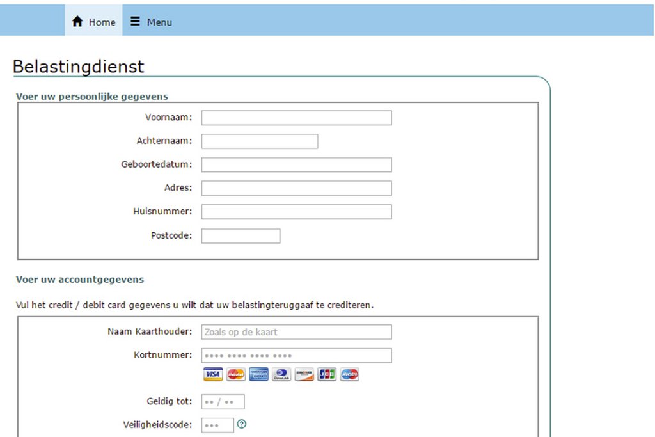The image size is (655, 437).
Task: Click the Postcode text box
Action: [x=241, y=235]
